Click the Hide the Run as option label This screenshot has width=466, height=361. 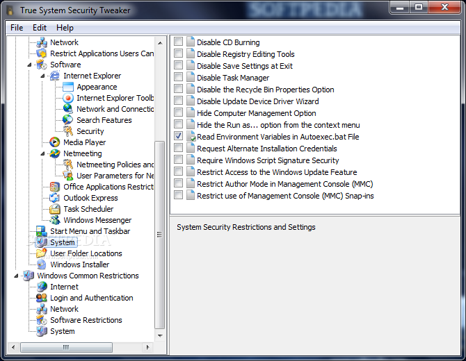[x=278, y=125]
